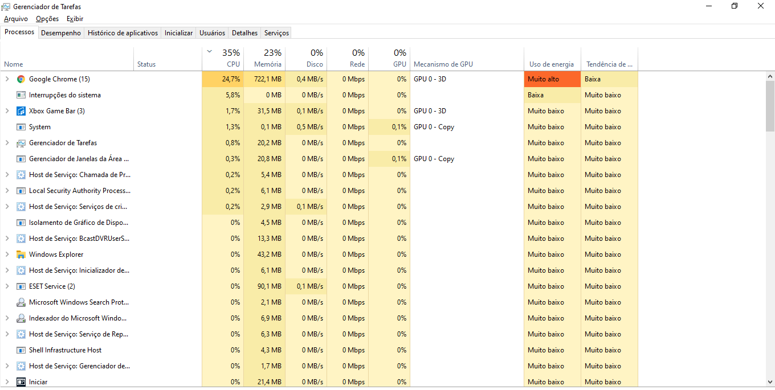Click Host de Serviço: Inicializador icon
Viewport: 775px width, 390px height.
click(21, 270)
